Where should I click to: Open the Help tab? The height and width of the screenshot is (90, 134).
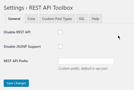pos(95,19)
